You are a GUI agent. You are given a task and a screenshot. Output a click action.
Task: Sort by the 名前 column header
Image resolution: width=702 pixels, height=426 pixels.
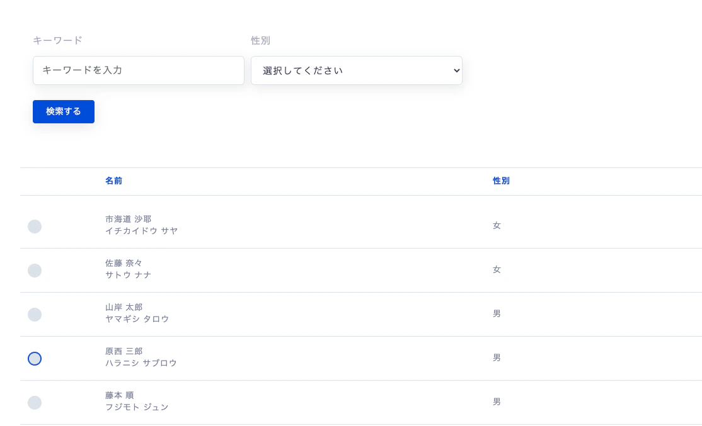tap(113, 181)
